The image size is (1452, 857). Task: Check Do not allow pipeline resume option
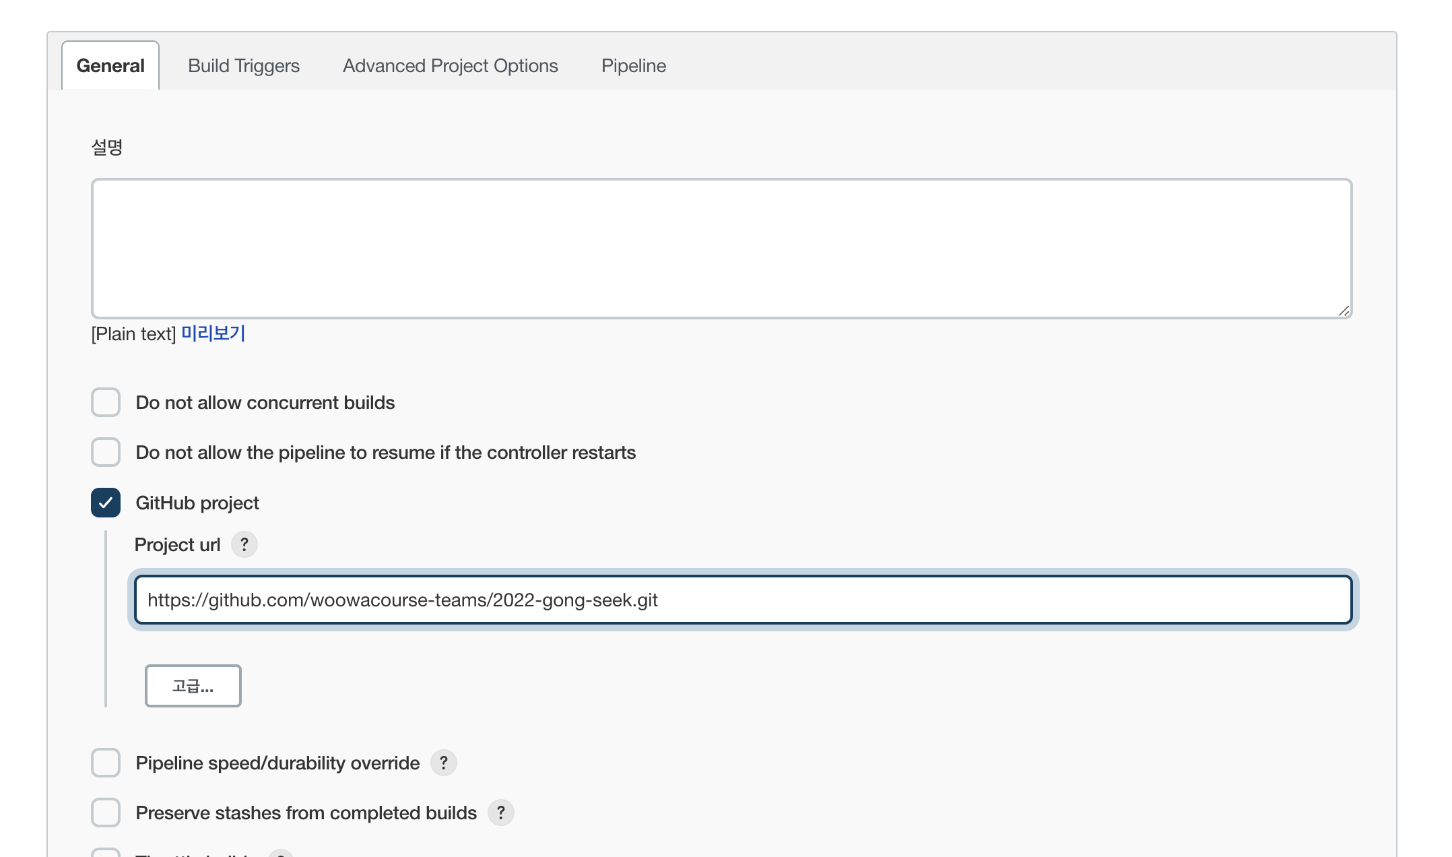[x=106, y=452]
